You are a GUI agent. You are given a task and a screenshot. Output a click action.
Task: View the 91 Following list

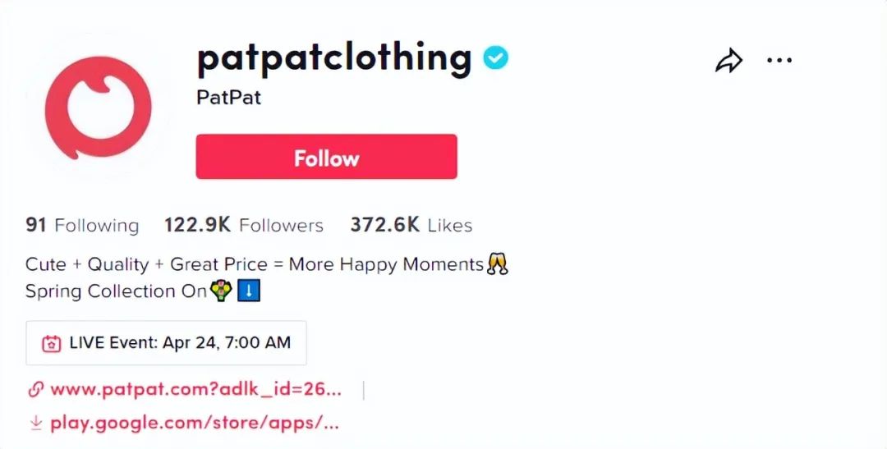pos(82,225)
